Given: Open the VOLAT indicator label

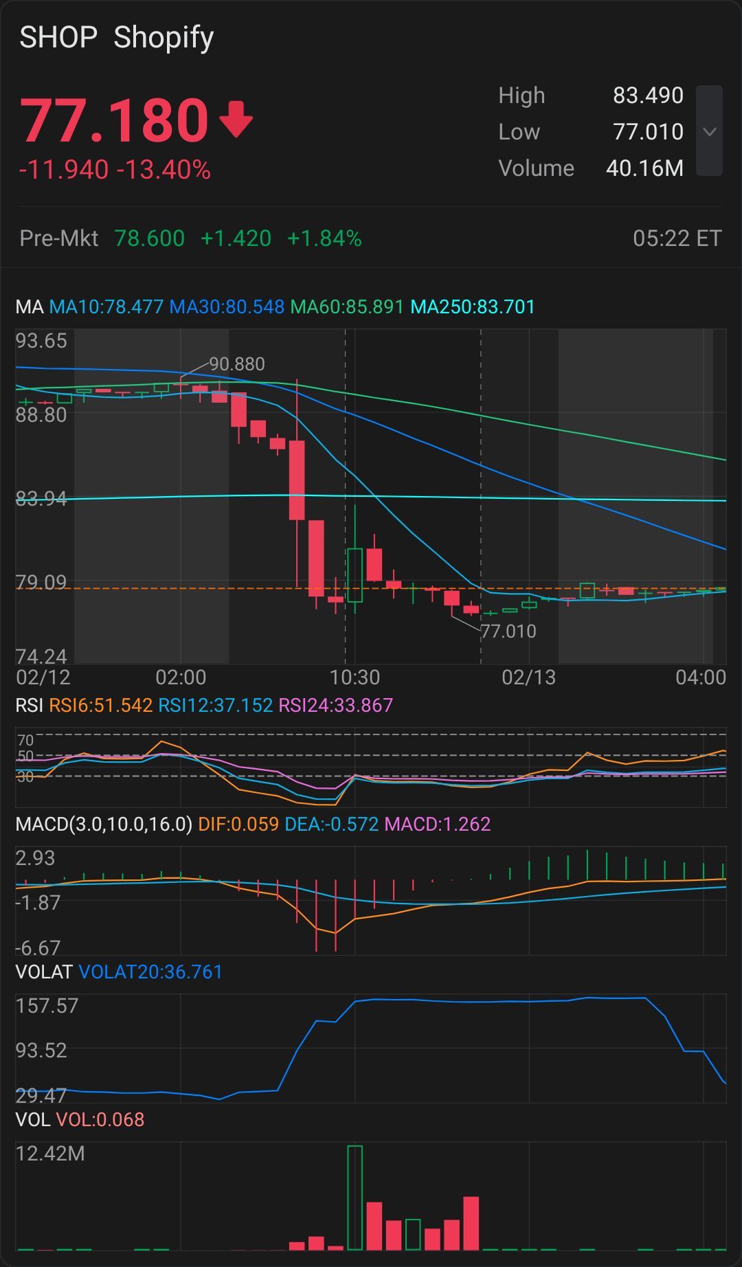Looking at the screenshot, I should 44,972.
